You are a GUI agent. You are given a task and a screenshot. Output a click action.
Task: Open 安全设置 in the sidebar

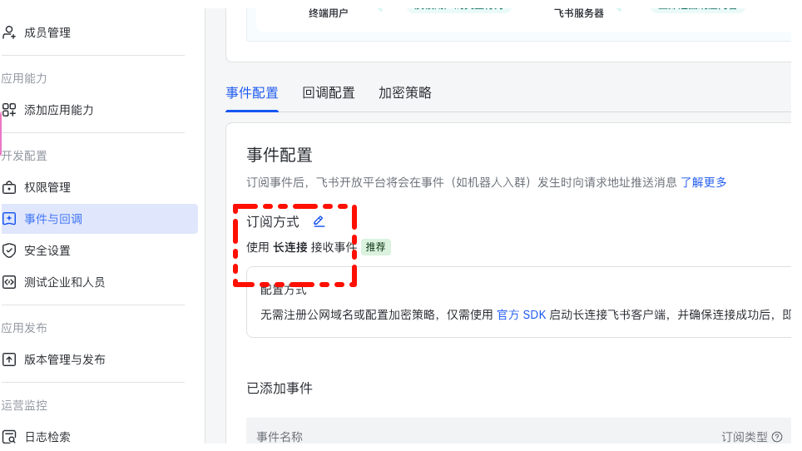pos(47,250)
